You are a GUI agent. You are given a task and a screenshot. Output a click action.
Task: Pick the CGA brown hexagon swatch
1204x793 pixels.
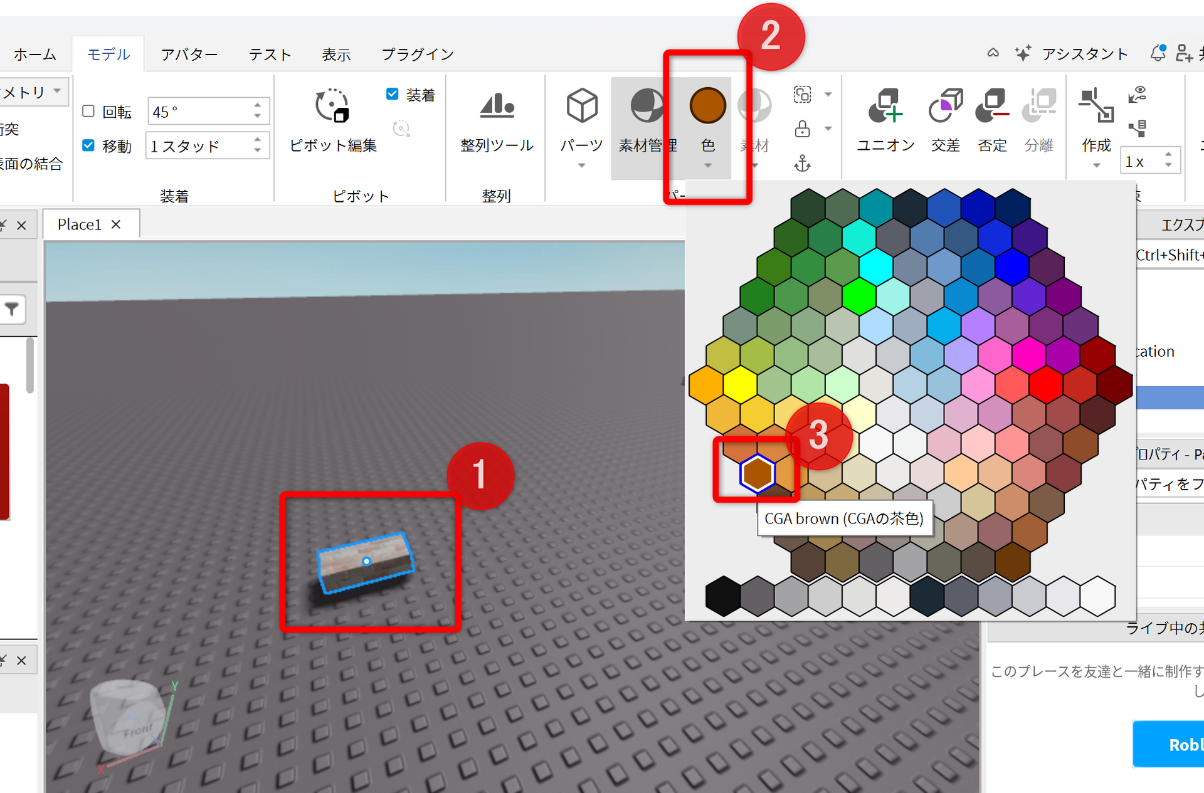(757, 473)
